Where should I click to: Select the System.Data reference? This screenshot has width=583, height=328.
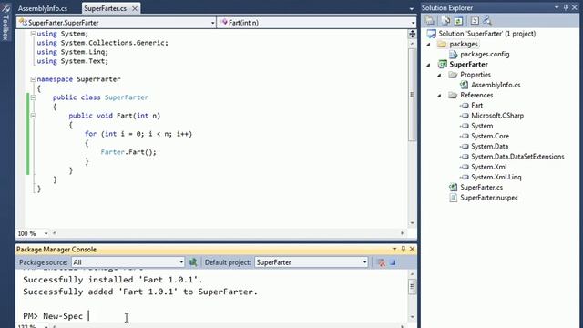click(x=490, y=147)
